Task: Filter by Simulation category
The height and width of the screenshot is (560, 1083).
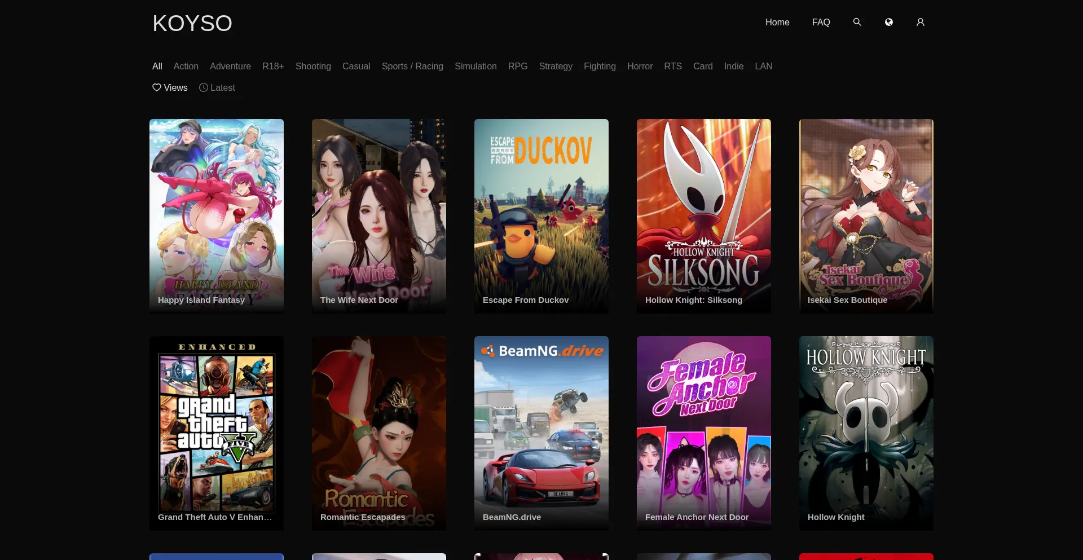Action: click(x=476, y=66)
